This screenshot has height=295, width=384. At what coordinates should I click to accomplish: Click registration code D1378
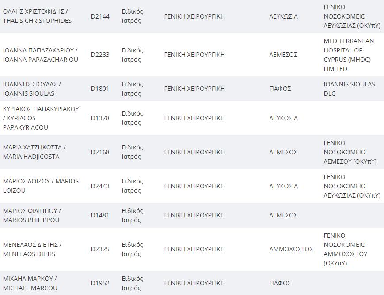pyautogui.click(x=100, y=118)
